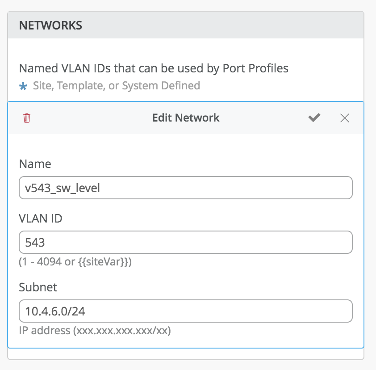Viewport: 376px width, 370px height.
Task: Click the red trash delete network icon
Action: click(x=27, y=118)
